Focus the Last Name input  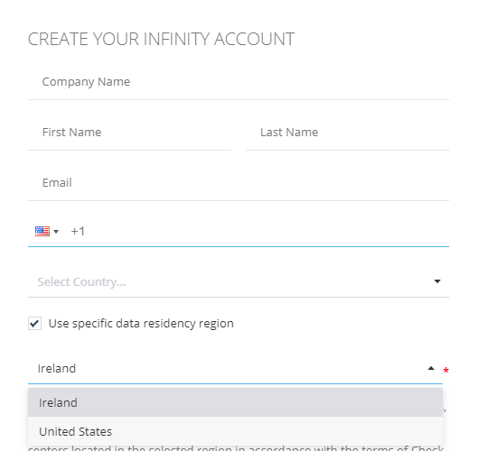[347, 133]
